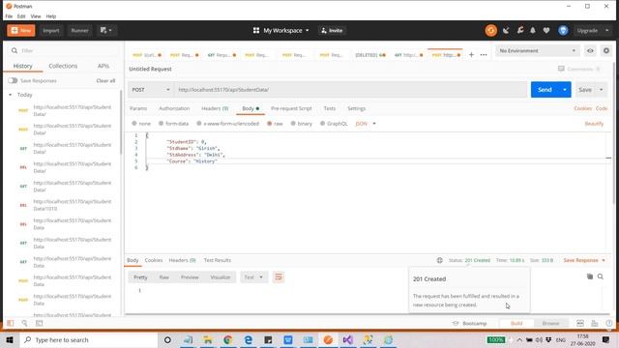This screenshot has height=348, width=619.
Task: Open the new window options dropdown
Action: (x=106, y=30)
